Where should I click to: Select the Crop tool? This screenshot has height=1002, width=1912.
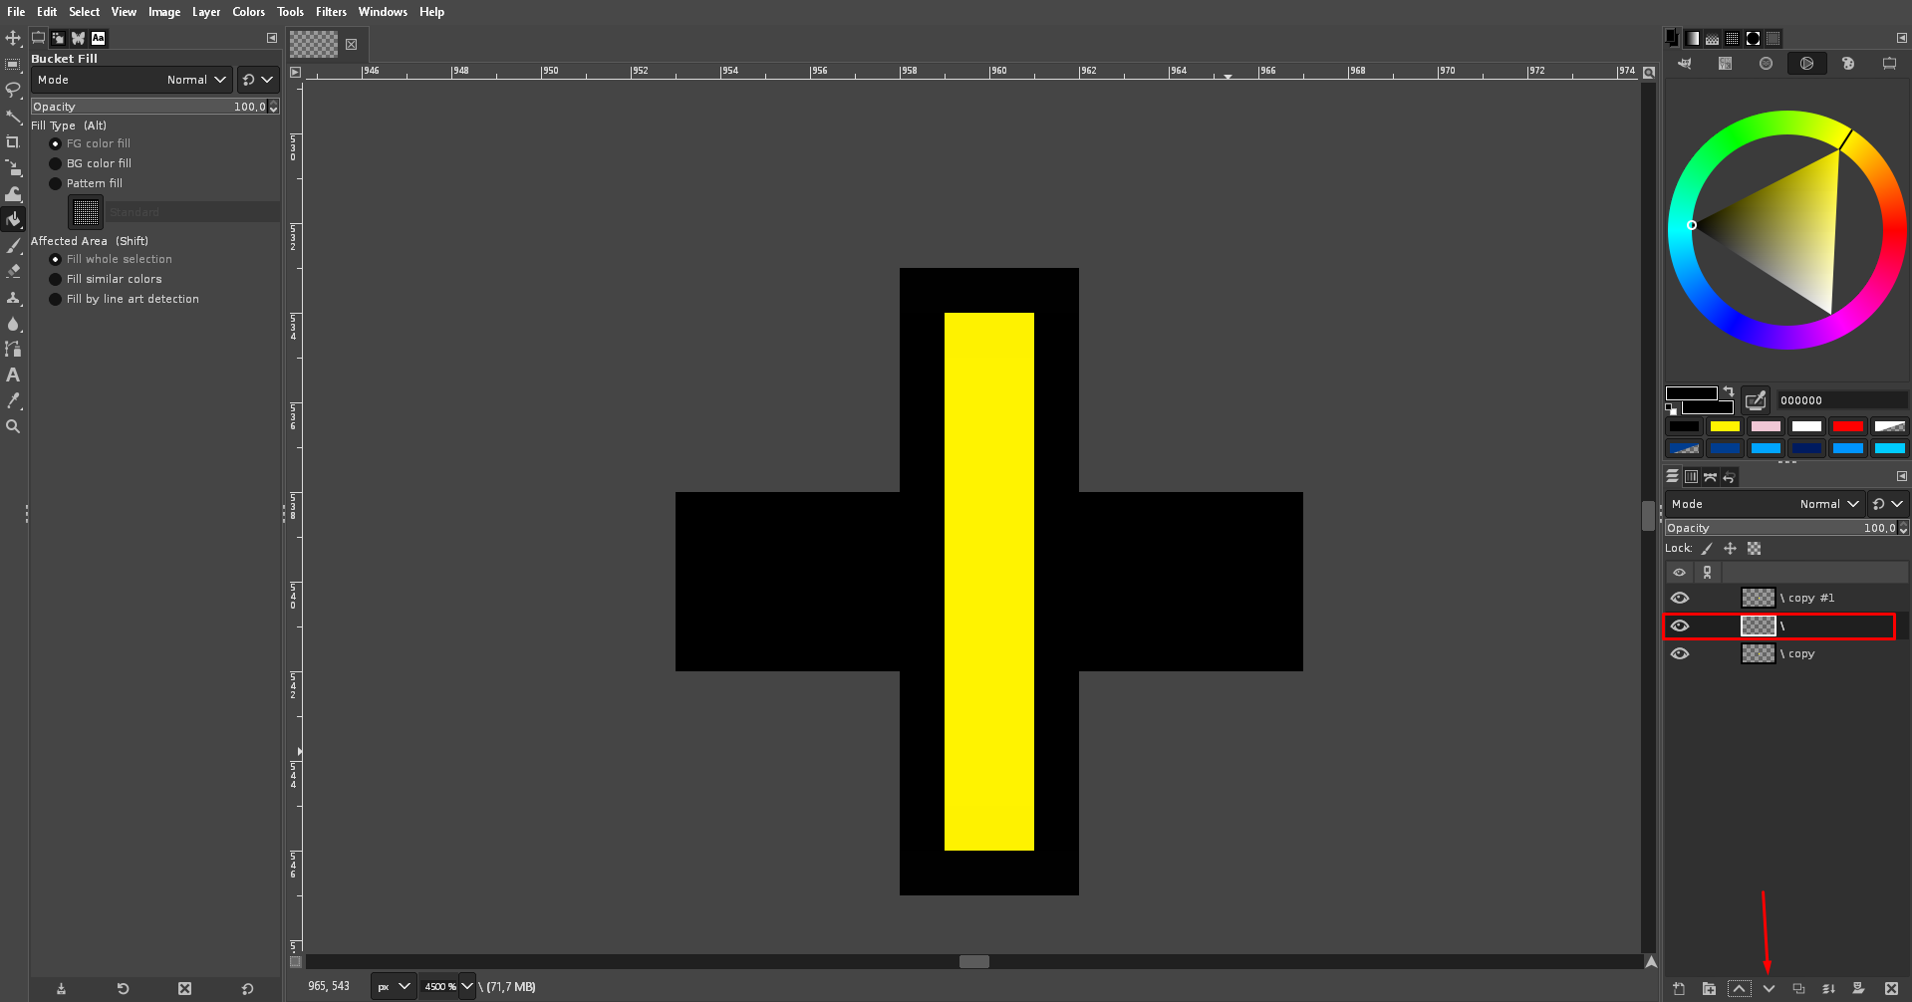[13, 141]
